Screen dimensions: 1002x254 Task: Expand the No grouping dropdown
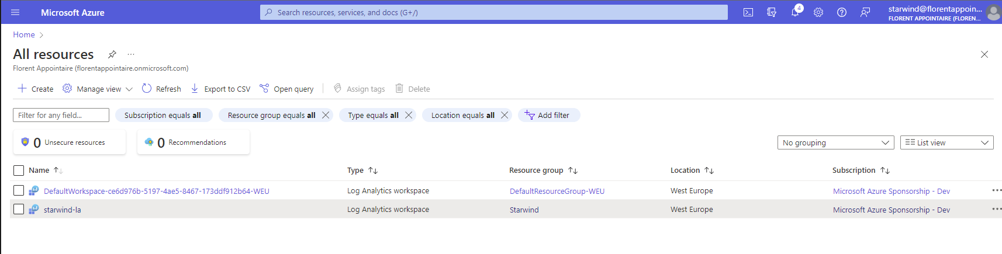[x=836, y=142]
